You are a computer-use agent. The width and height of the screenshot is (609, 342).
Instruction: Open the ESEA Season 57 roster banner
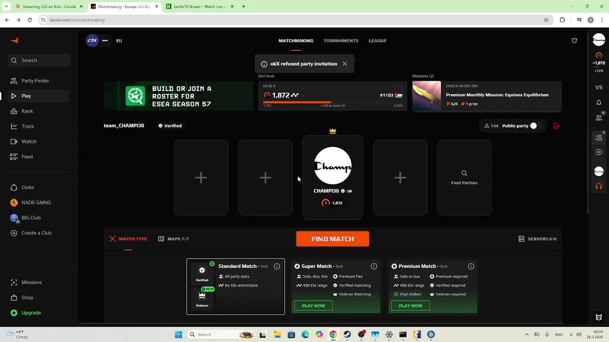coord(178,96)
